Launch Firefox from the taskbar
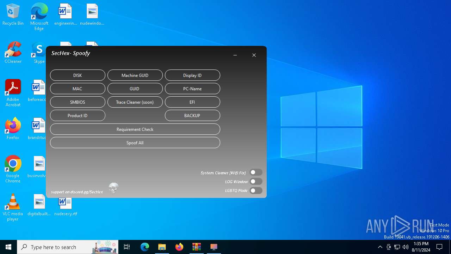The height and width of the screenshot is (254, 451). click(x=179, y=247)
